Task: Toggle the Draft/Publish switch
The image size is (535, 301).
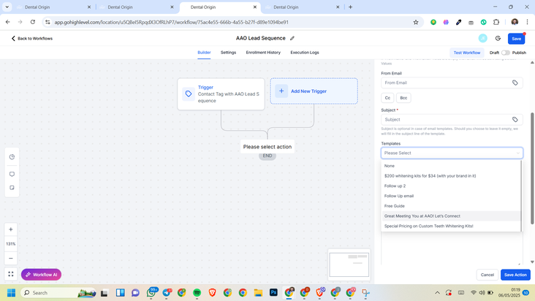Action: coord(505,53)
